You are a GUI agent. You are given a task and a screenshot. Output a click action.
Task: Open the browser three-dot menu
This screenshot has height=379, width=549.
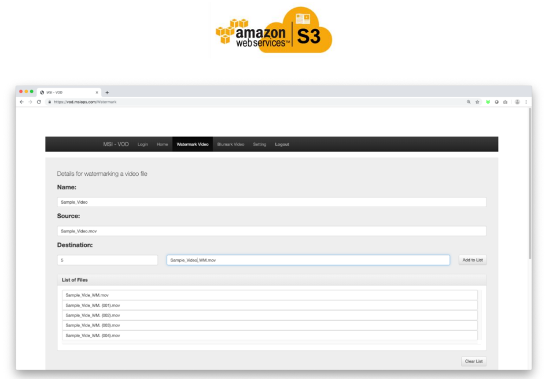[x=526, y=102]
